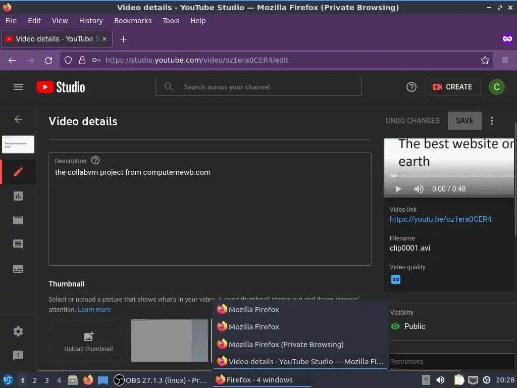Click the site security padlock icon
This screenshot has width=517, height=388.
coord(82,60)
